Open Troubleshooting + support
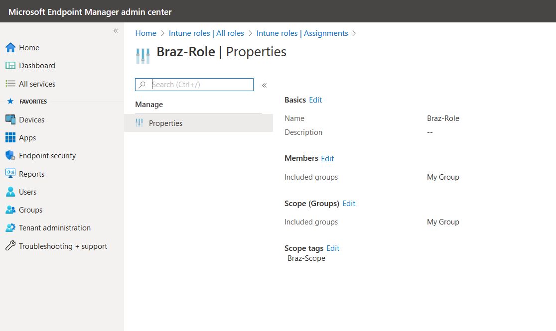Viewport: 556px width, 331px height. (10, 246)
